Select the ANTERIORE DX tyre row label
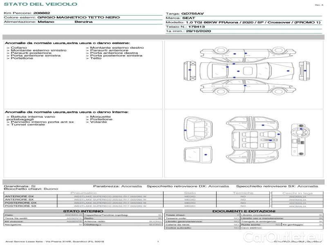327x245 pixels. pos(20,196)
